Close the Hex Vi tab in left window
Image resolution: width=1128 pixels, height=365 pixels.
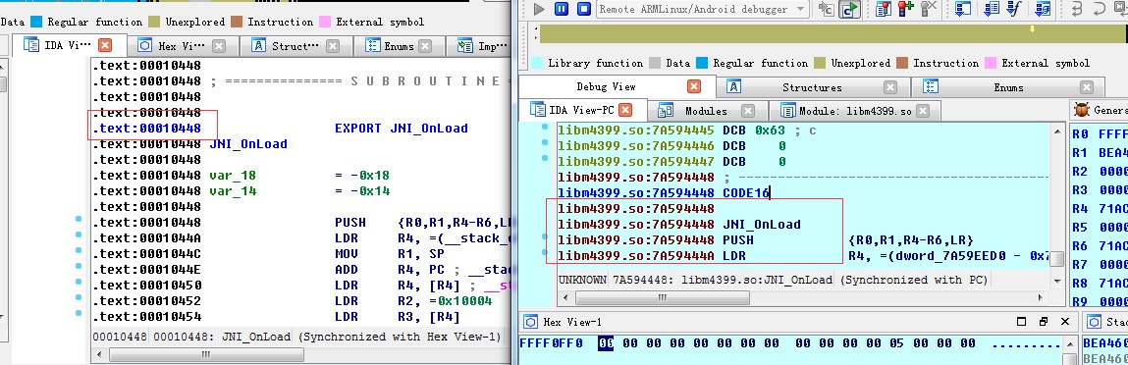coord(219,46)
